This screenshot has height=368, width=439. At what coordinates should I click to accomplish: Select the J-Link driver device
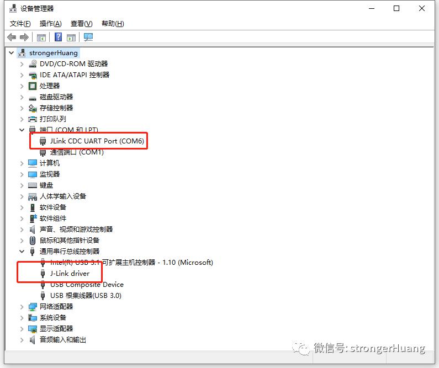(x=70, y=274)
